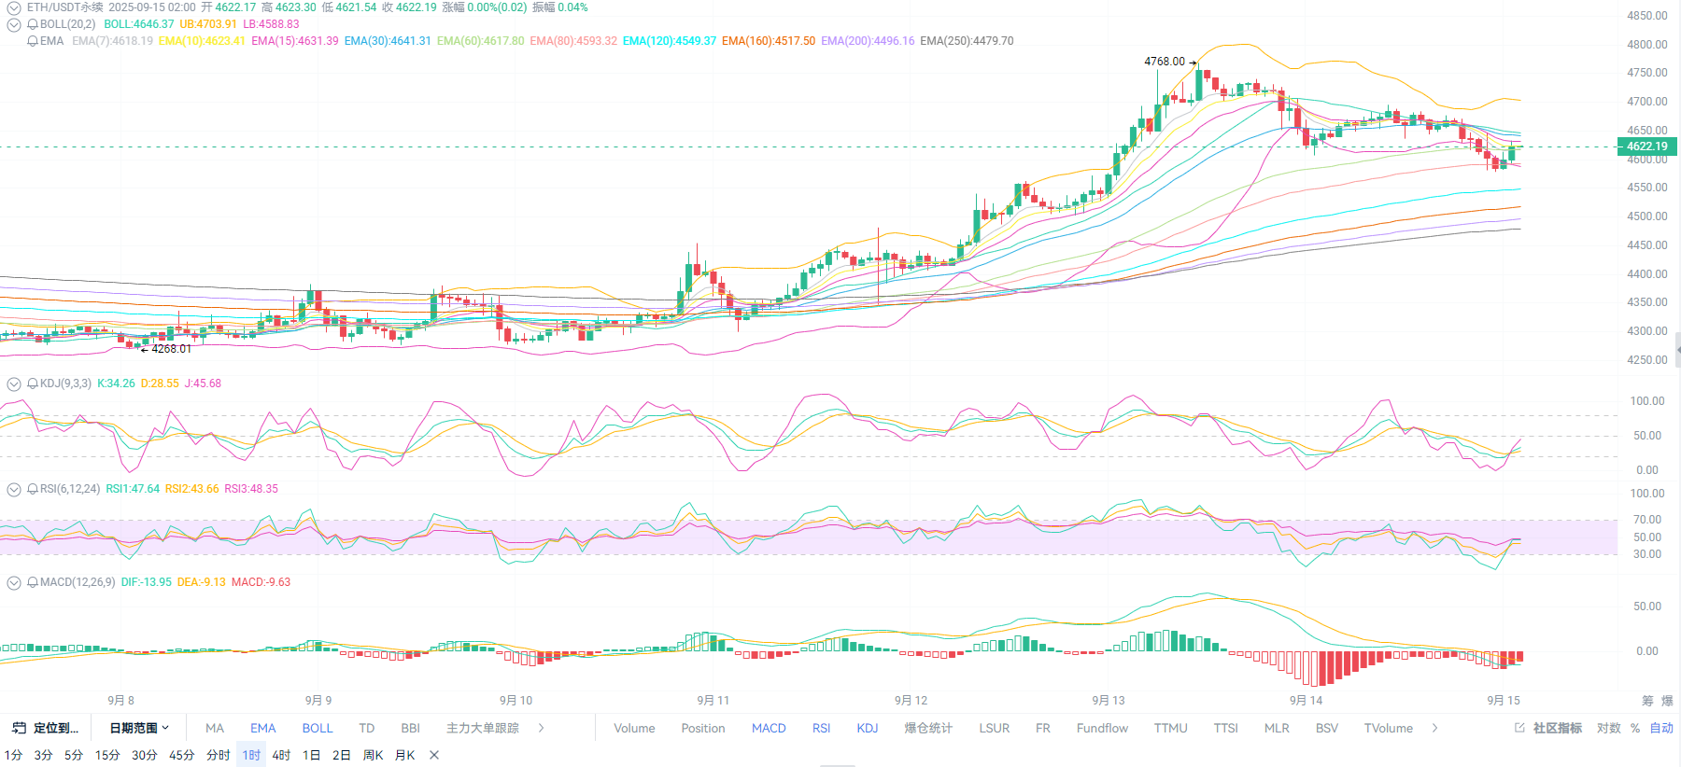
Task: Select the 4时 timeframe
Action: click(281, 755)
